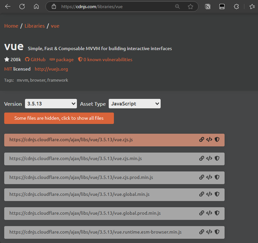Go back using the browser back arrow

click(8, 7)
